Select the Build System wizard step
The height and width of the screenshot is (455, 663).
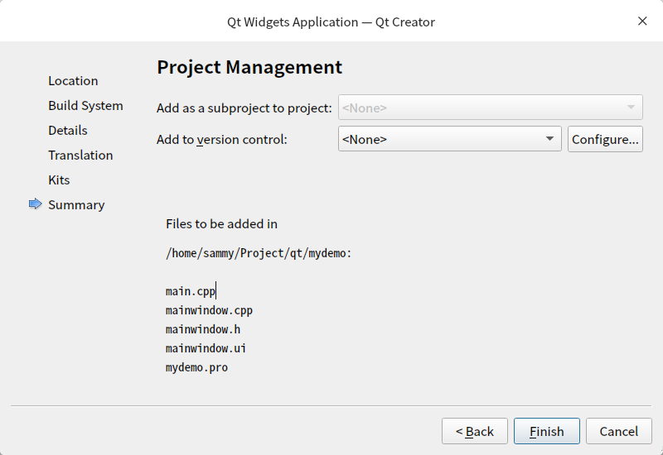(85, 106)
